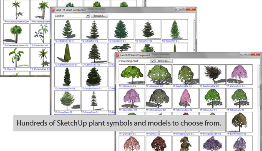This screenshot has height=151, width=262.
Task: Pick the TF-ChilopsisLin-02 tree thumbnail
Action: click(159, 98)
